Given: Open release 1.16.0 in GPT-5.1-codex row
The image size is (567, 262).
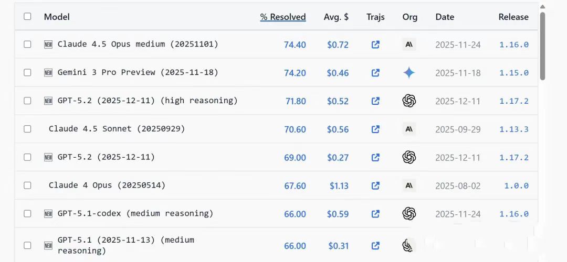Looking at the screenshot, I should (x=514, y=214).
